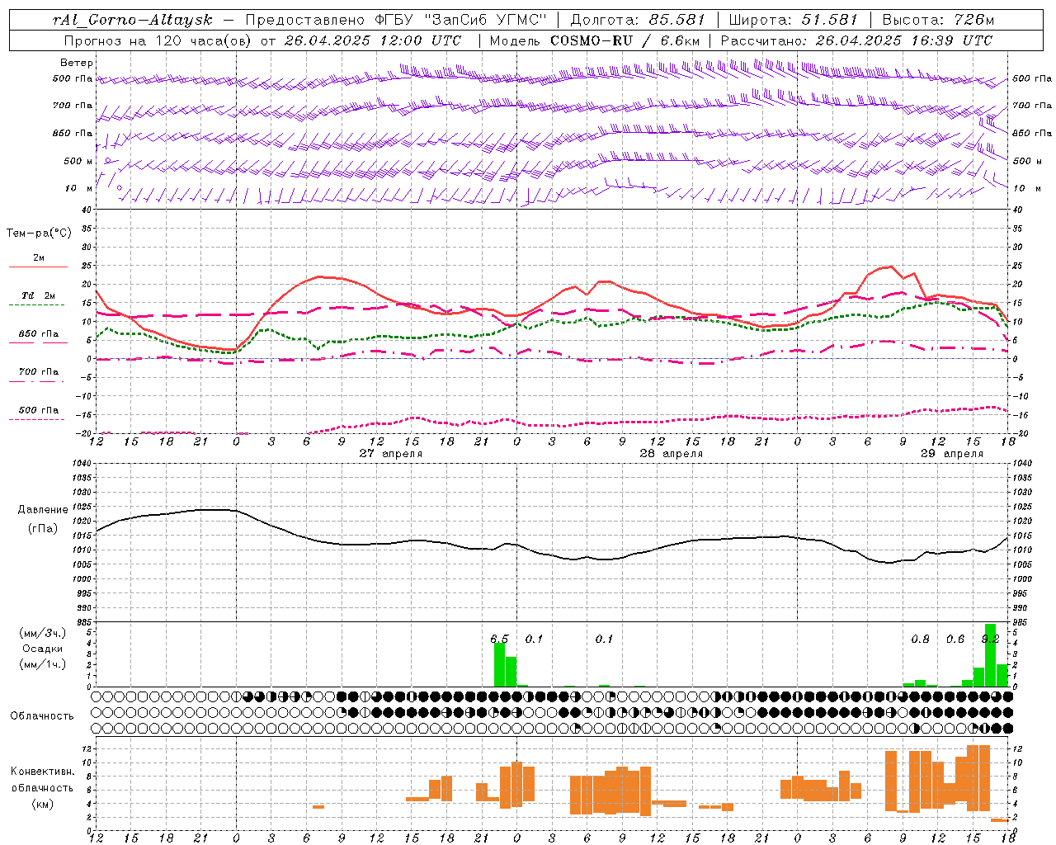Click the Конвективн. panel label

click(43, 772)
